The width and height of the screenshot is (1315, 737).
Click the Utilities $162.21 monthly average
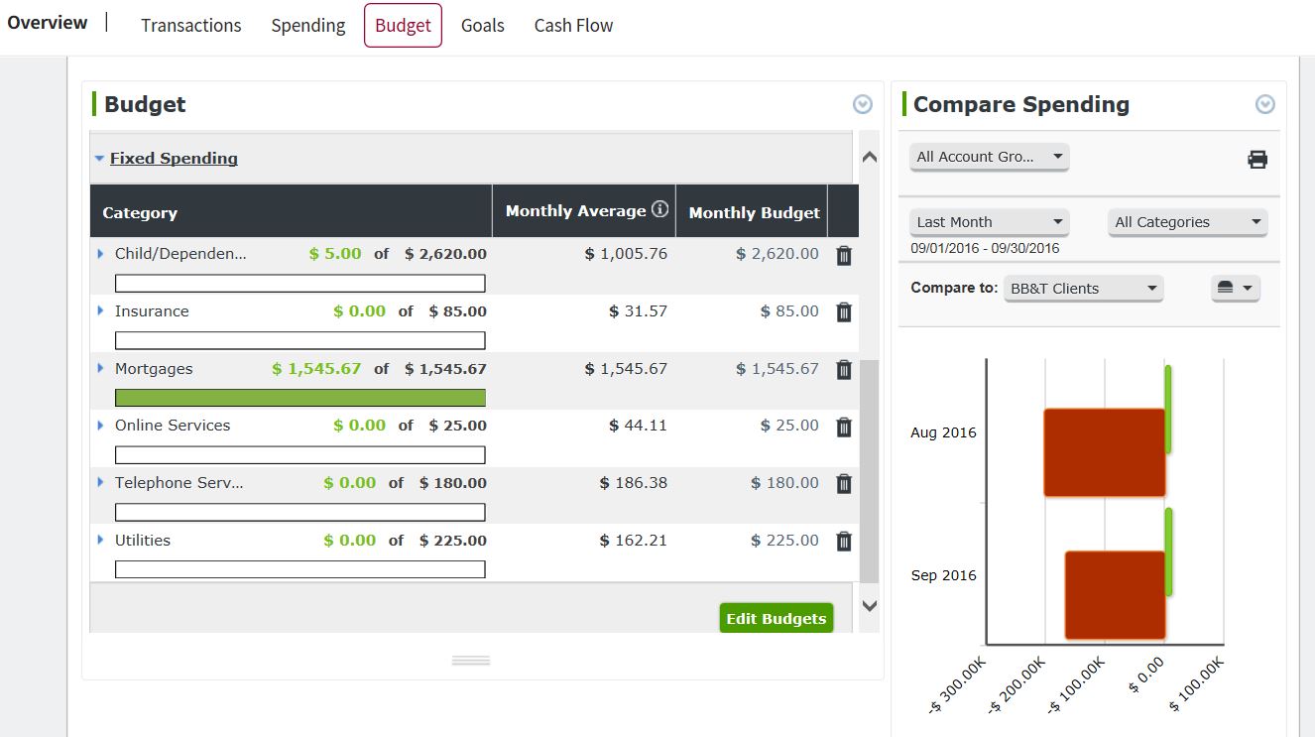634,541
